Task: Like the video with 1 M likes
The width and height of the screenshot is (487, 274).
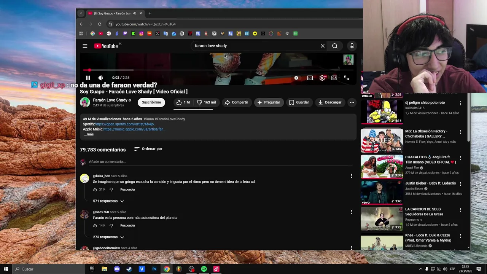Action: 183,102
